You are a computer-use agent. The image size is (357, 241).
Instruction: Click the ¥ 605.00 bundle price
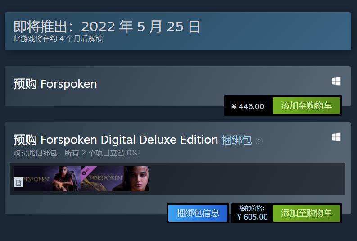click(x=252, y=217)
